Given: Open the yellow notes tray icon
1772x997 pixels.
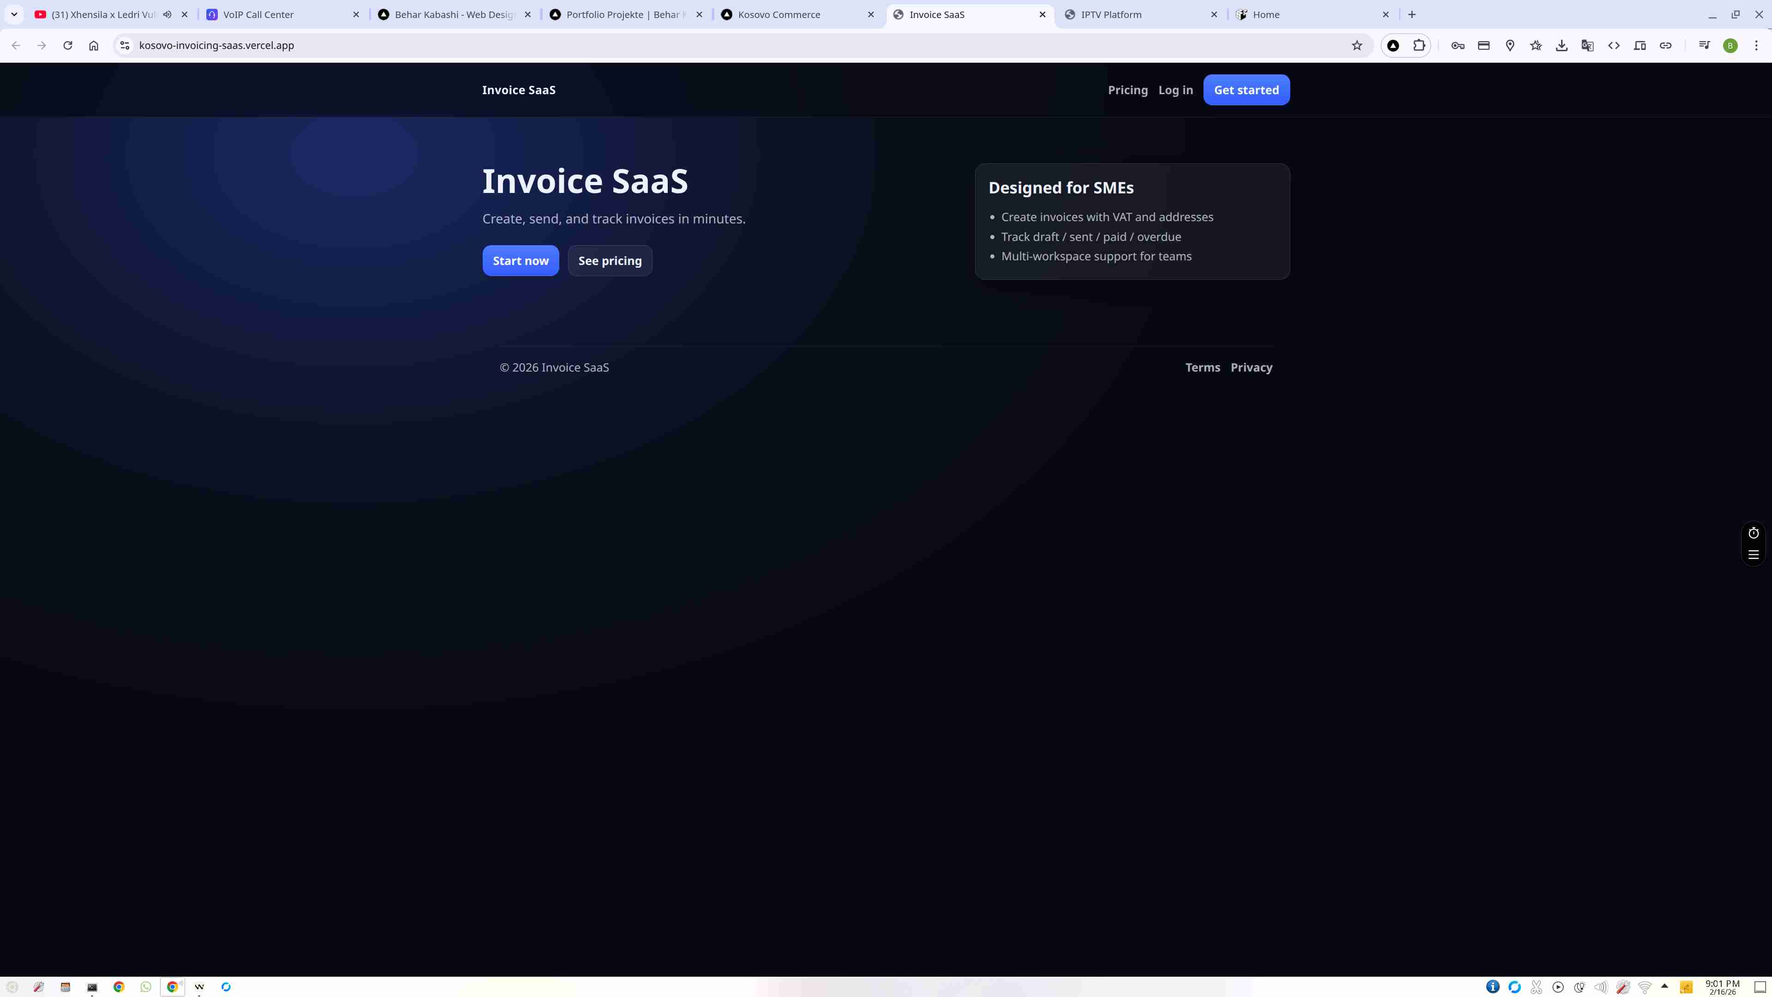Looking at the screenshot, I should point(1686,987).
